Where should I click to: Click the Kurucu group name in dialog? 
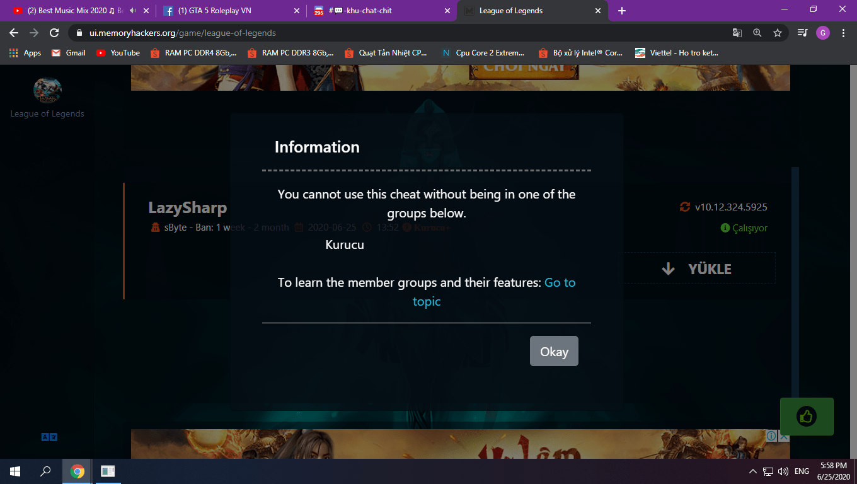[345, 245]
